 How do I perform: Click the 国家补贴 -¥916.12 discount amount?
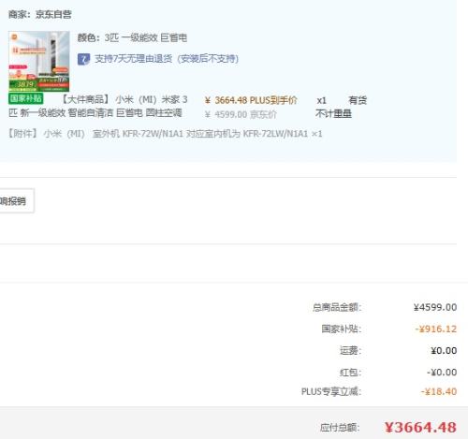coord(436,329)
